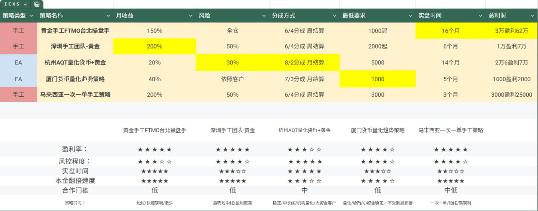The width and height of the screenshot is (538, 211).
Task: Click the 1000盈利2000 profit cell
Action: point(512,79)
